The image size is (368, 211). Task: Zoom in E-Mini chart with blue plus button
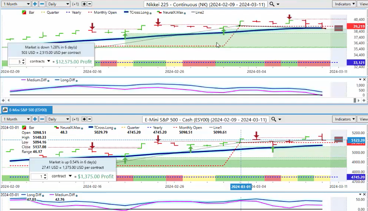pos(35,119)
